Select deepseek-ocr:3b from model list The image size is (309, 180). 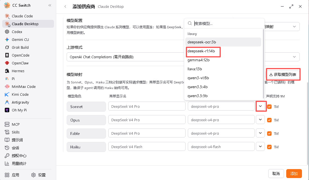pos(223,42)
